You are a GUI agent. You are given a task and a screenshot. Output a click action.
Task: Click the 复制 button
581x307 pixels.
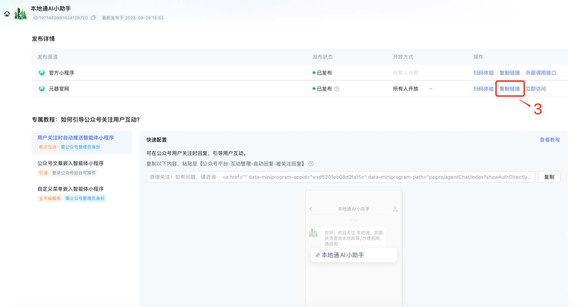549,177
